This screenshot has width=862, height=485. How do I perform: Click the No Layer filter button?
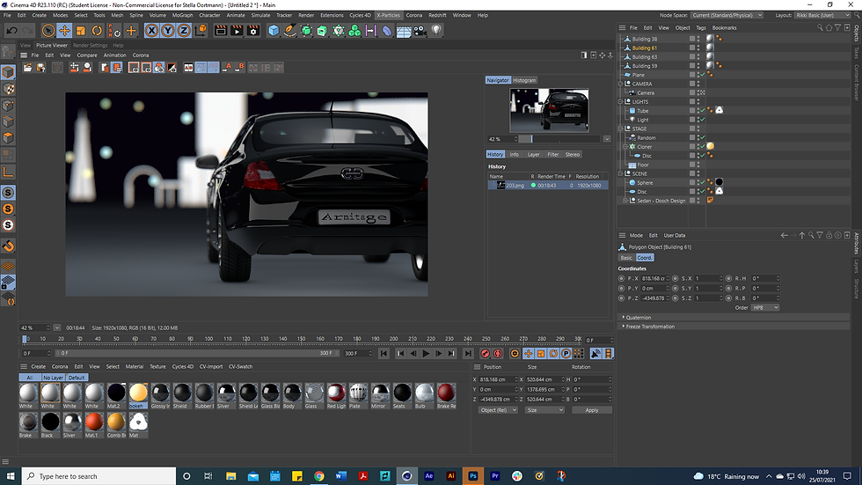point(54,378)
